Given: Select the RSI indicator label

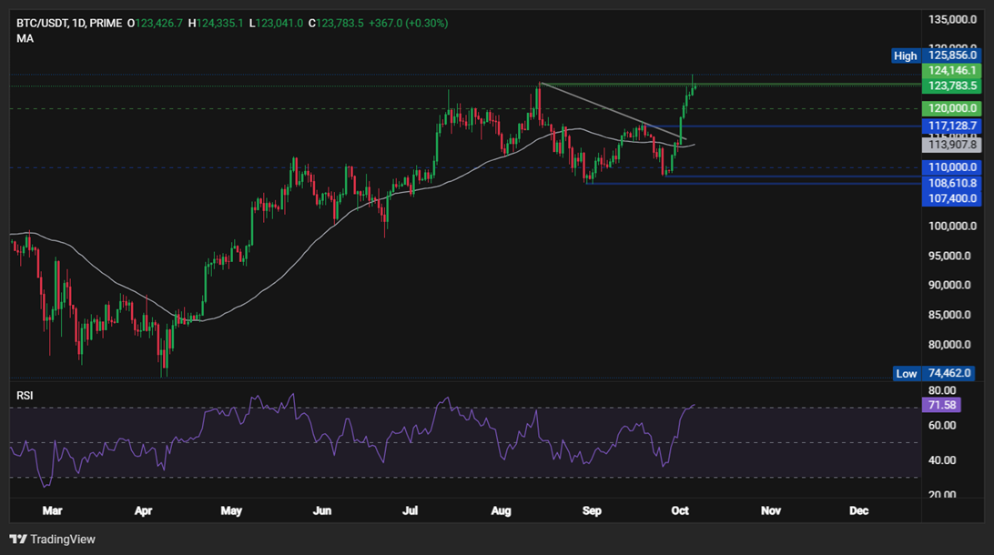Looking at the screenshot, I should click(25, 396).
